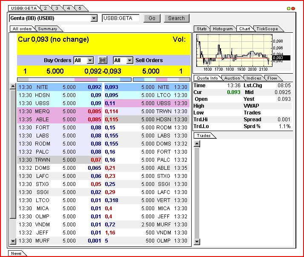
Task: Click the Cur 0,093 (no change) header
Action: [53, 39]
